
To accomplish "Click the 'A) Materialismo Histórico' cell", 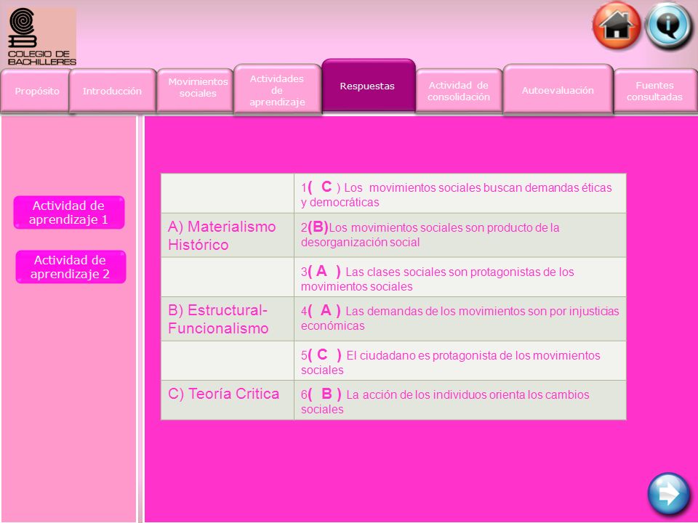I will pos(228,235).
